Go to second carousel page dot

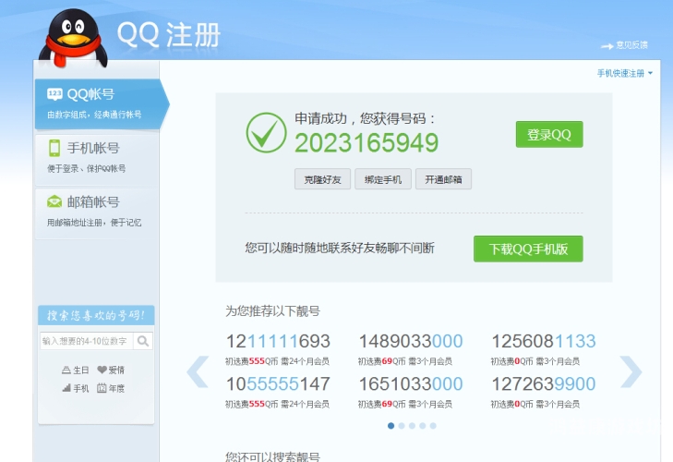(402, 425)
